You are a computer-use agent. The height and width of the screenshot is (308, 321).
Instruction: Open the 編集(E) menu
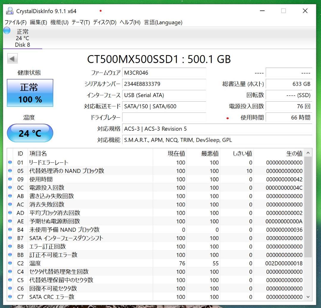pyautogui.click(x=38, y=22)
